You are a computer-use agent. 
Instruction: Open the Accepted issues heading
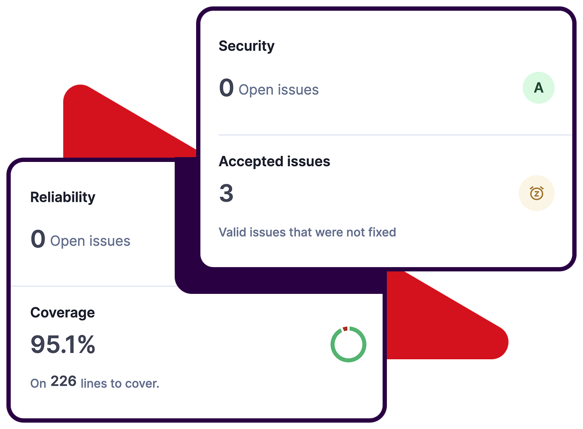pos(274,161)
